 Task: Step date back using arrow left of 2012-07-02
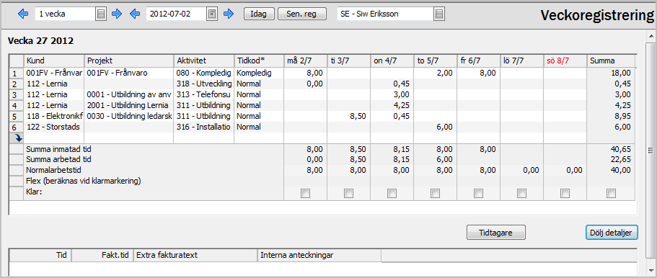pyautogui.click(x=134, y=14)
